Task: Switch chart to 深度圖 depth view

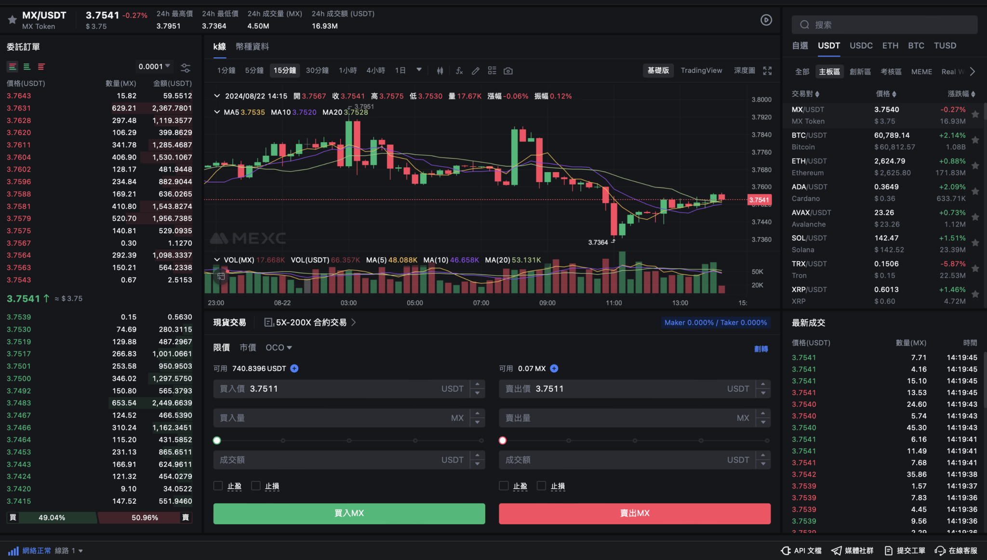Action: tap(744, 70)
